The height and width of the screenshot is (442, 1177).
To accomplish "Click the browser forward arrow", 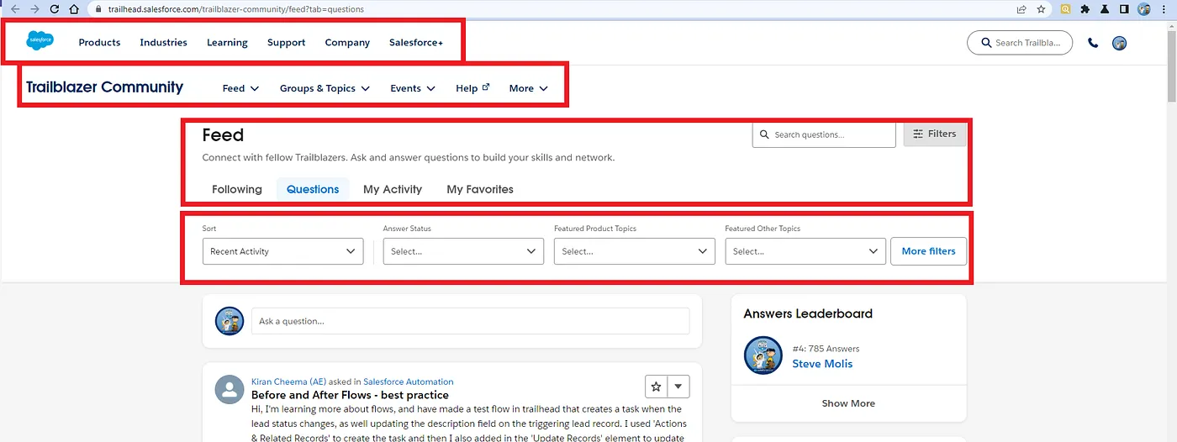I will pos(34,9).
